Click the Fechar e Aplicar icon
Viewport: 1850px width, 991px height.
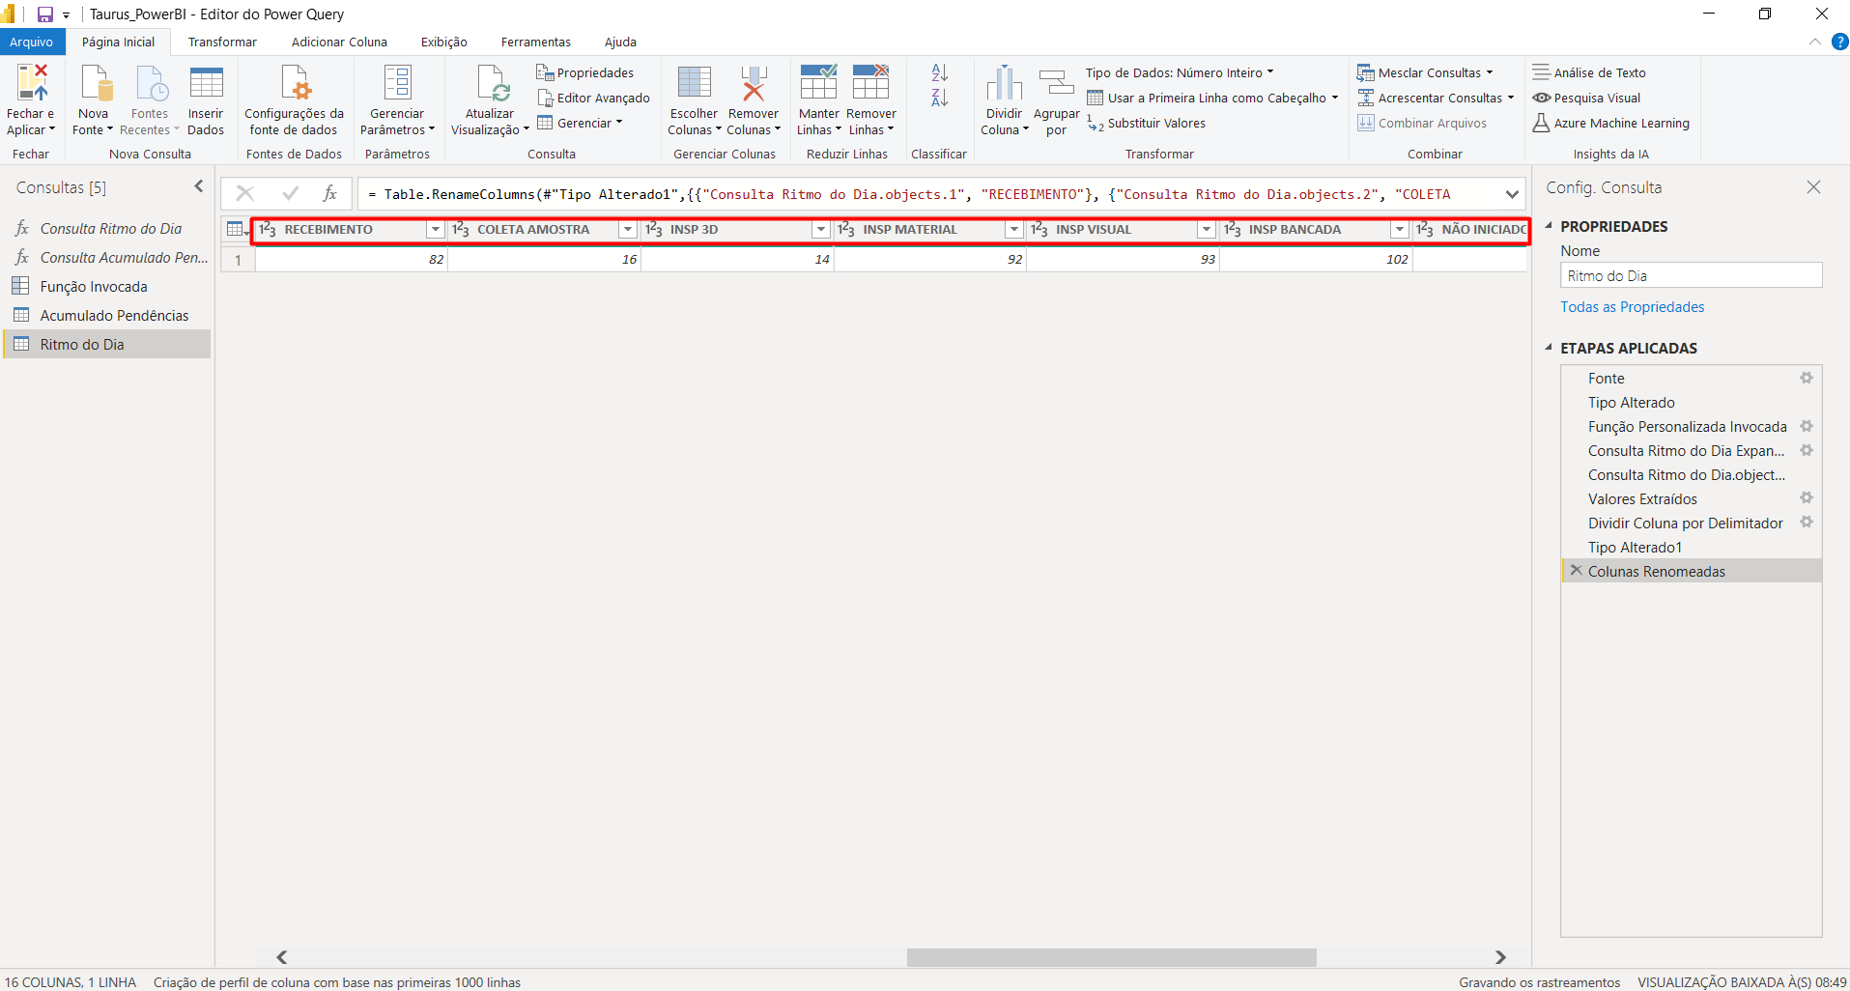pyautogui.click(x=32, y=83)
